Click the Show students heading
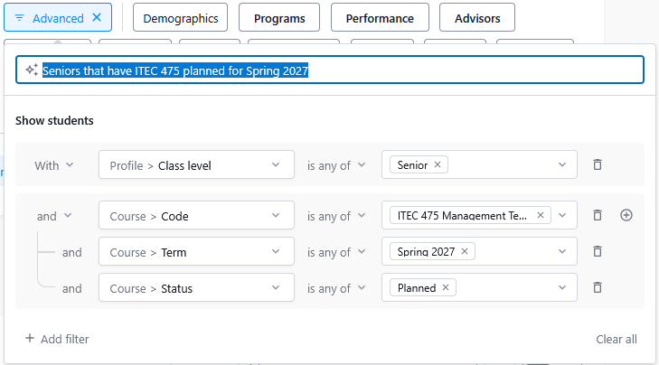The width and height of the screenshot is (659, 365). pyautogui.click(x=54, y=120)
